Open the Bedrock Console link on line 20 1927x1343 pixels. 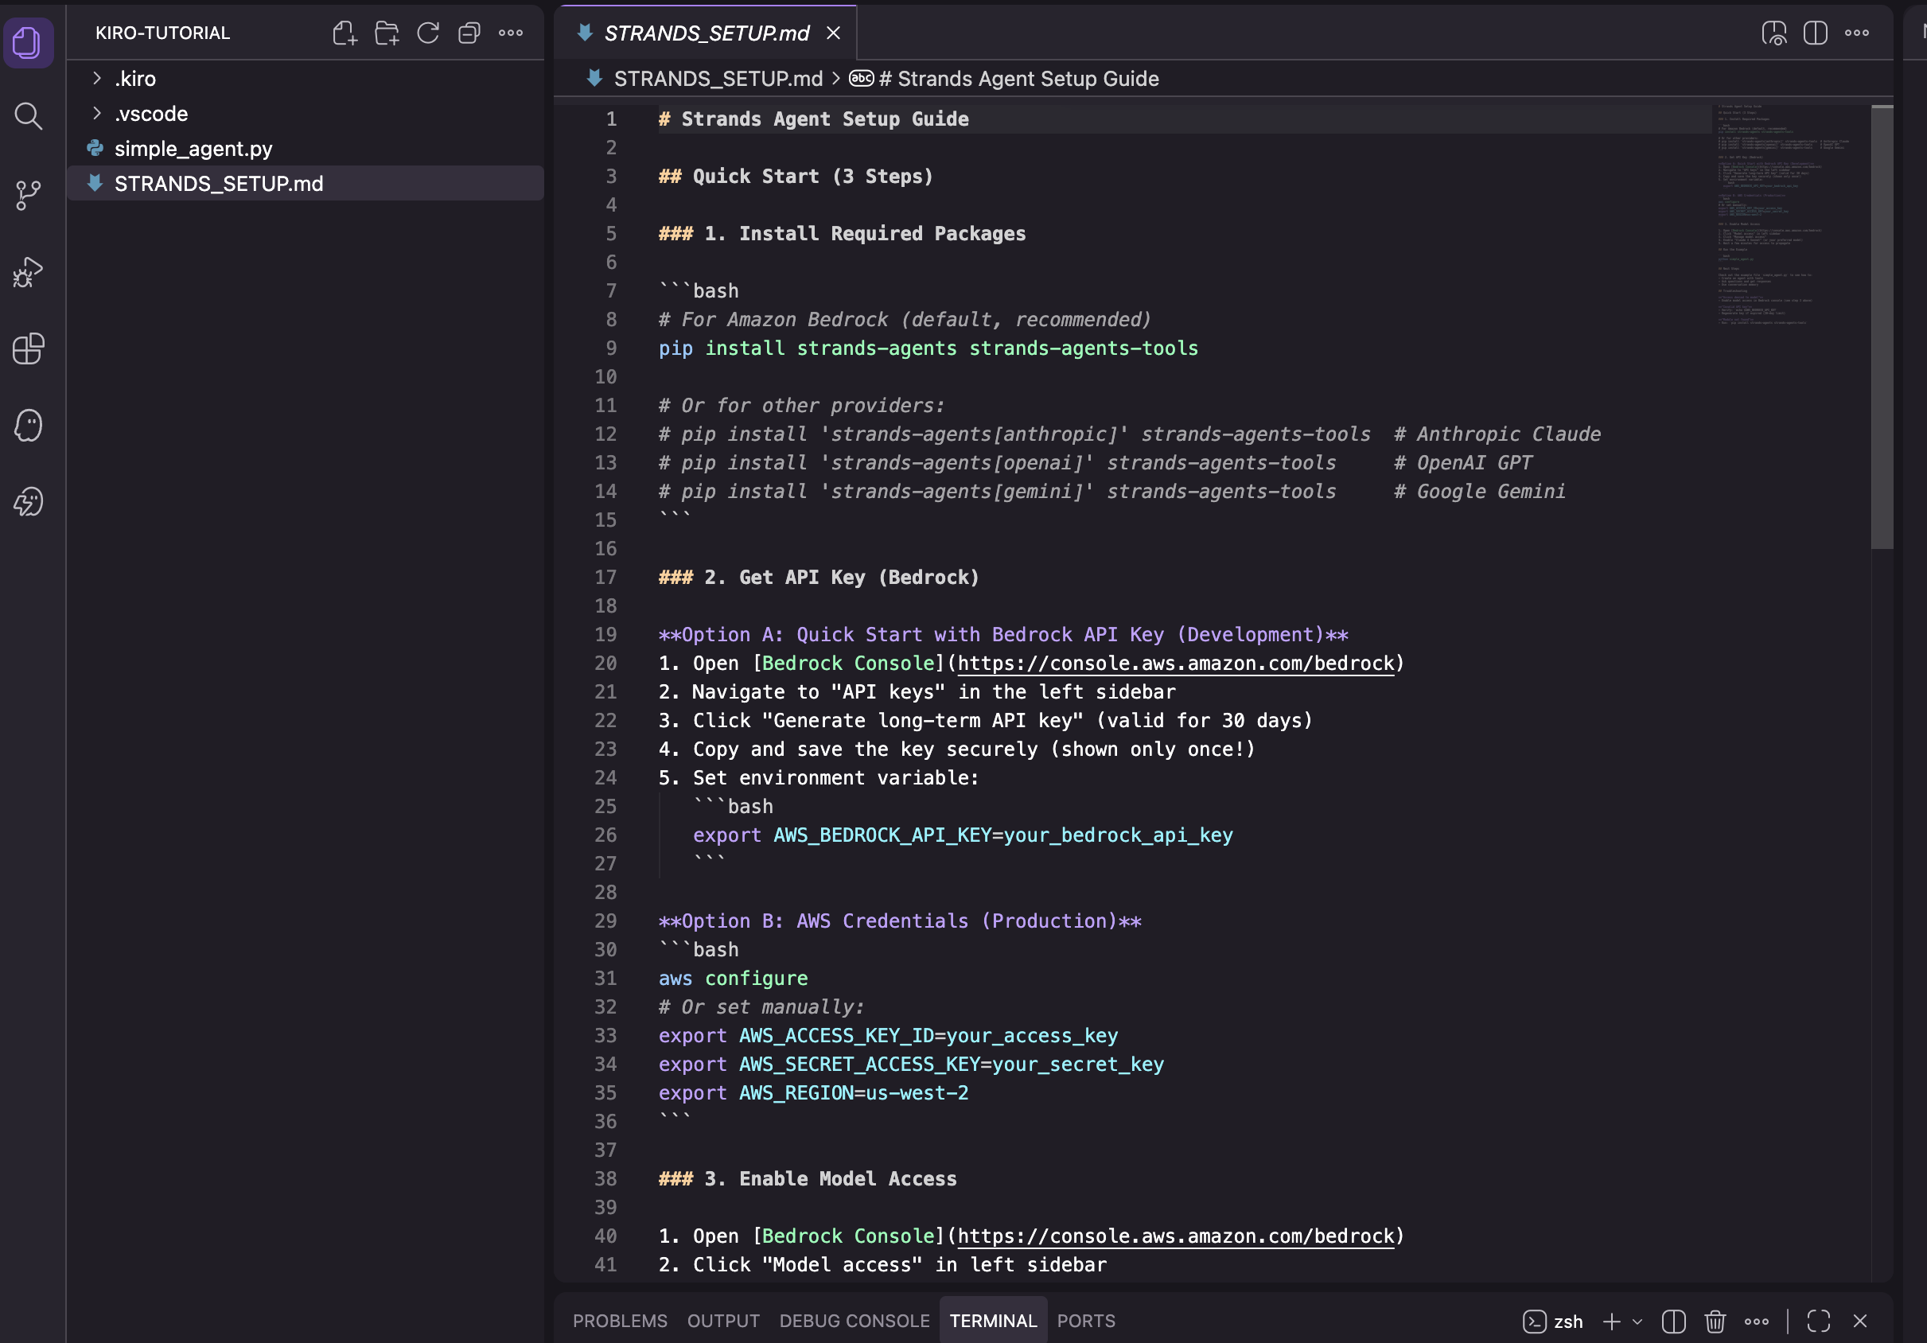pos(1175,663)
